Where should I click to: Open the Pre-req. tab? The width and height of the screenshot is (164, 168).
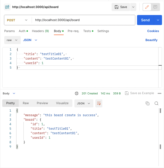click(73, 31)
